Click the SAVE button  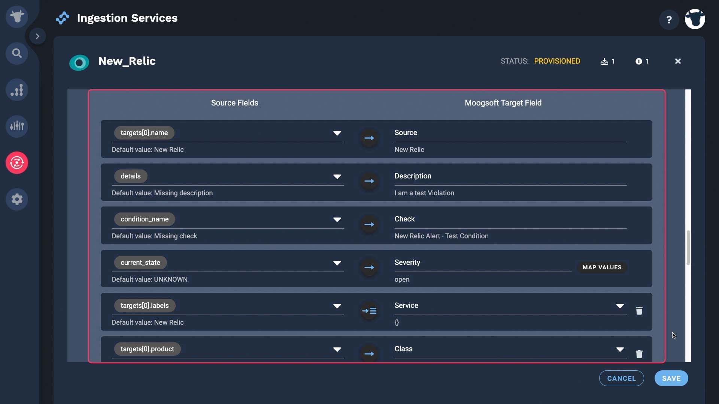671,378
